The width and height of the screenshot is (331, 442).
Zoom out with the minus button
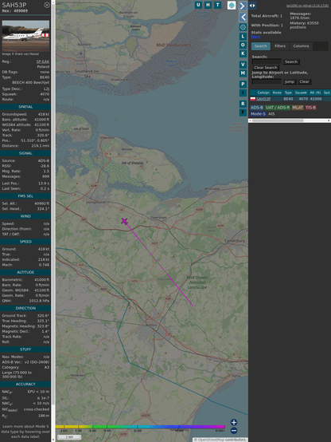[x=234, y=431]
